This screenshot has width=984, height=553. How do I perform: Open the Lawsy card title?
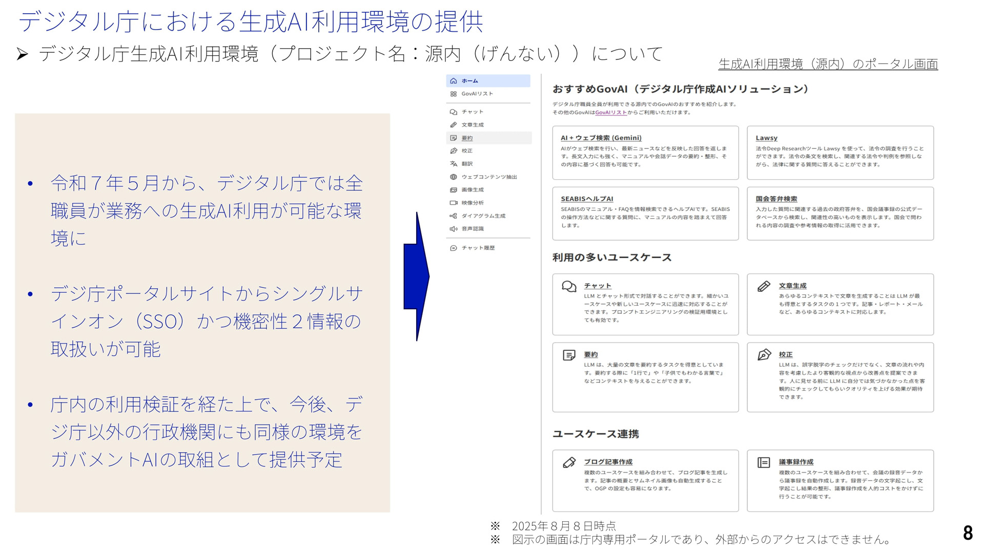[766, 138]
